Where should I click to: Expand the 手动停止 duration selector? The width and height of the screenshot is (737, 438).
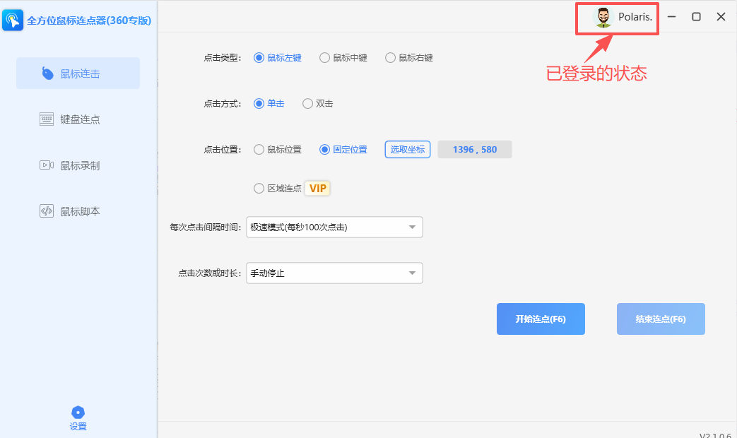[x=334, y=273]
